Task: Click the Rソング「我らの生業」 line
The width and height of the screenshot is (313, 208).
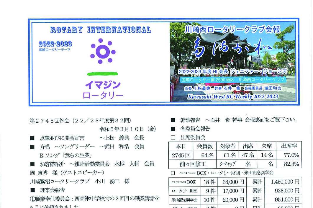Action: [65, 155]
